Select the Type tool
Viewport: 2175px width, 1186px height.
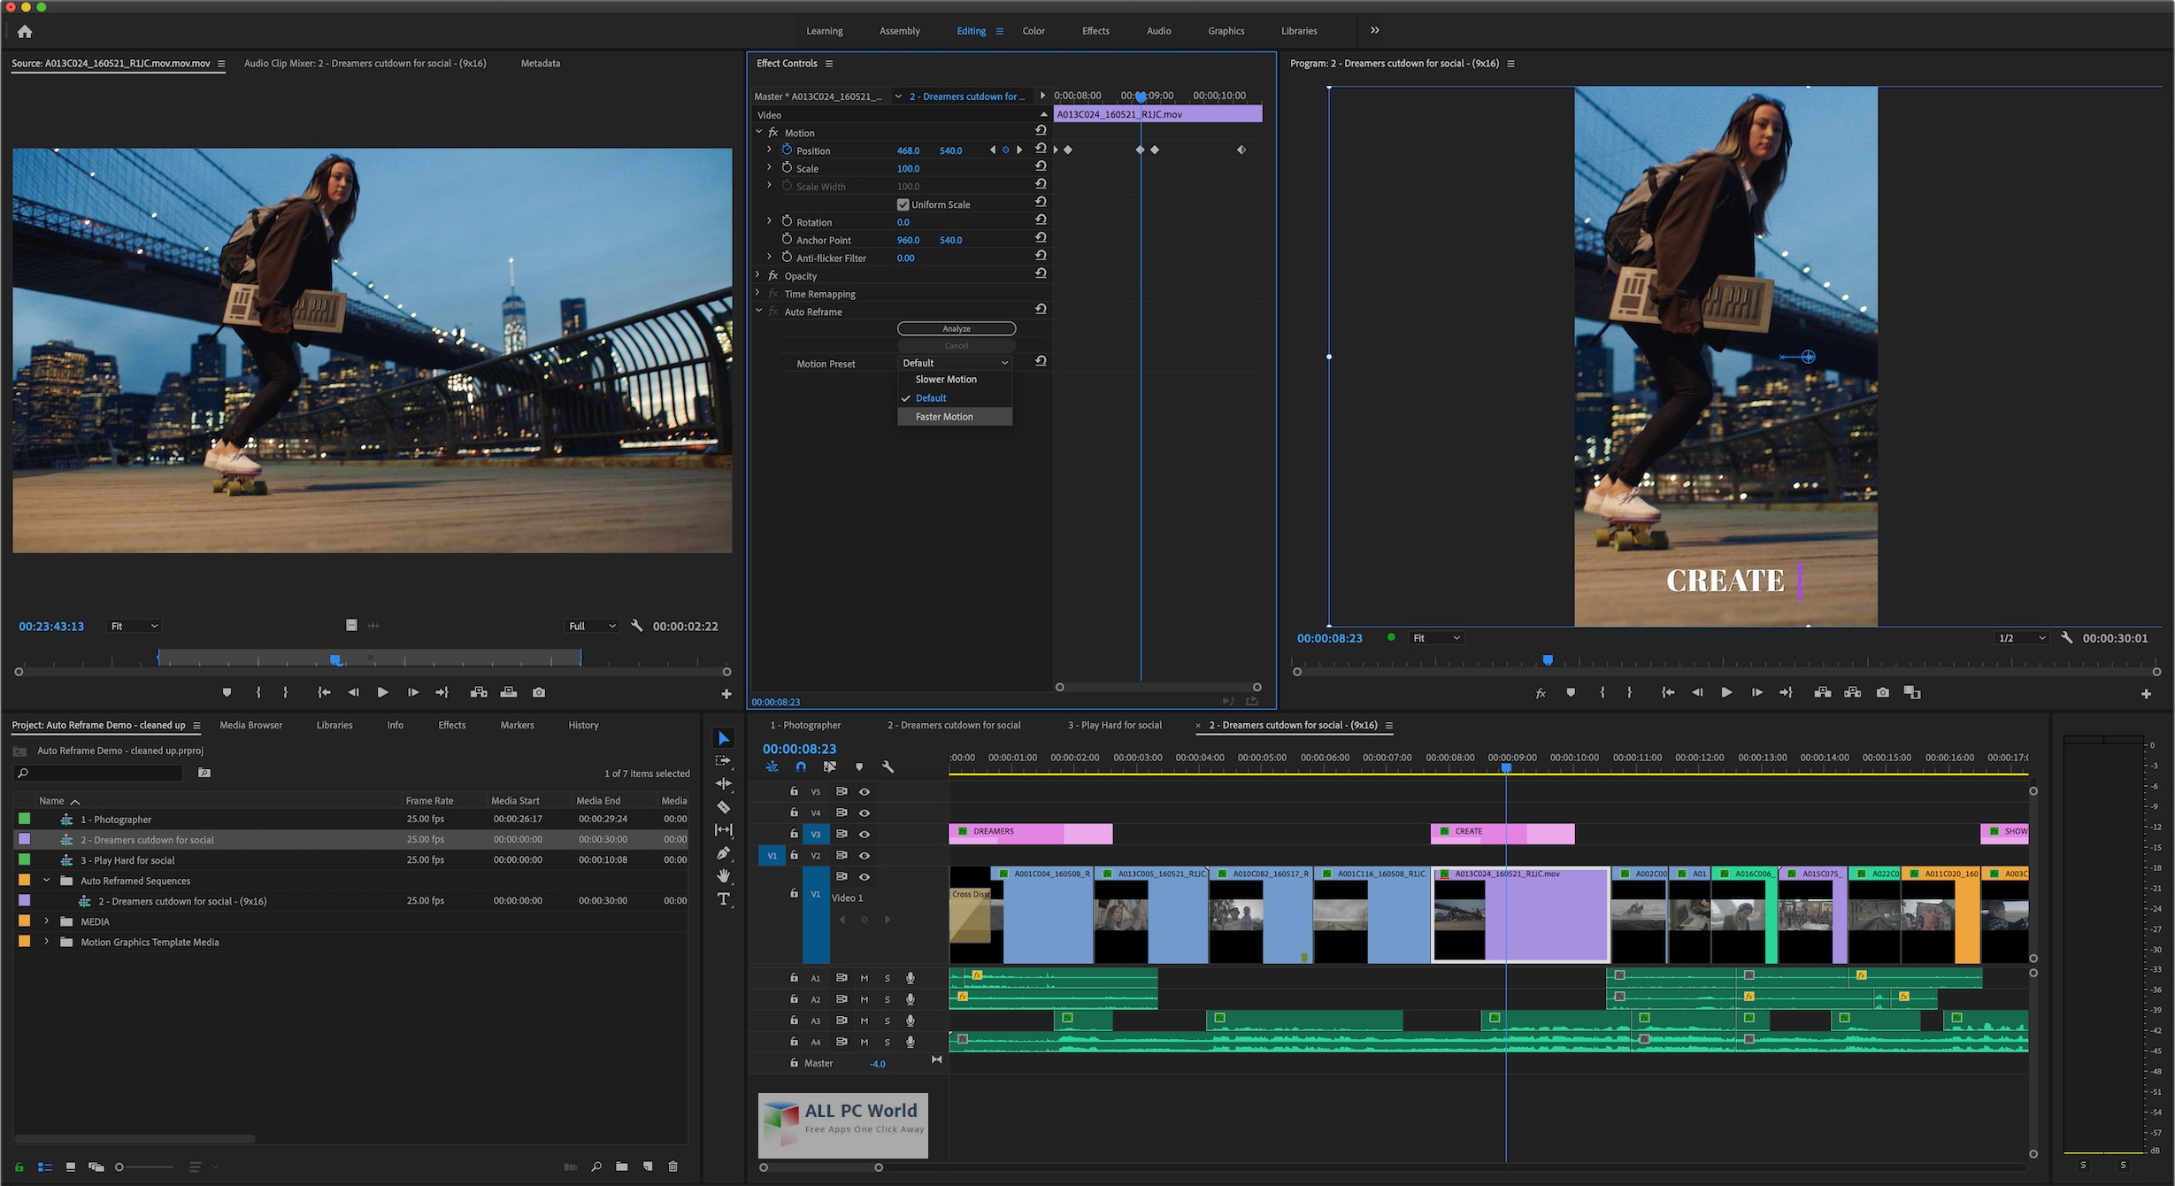(x=723, y=899)
